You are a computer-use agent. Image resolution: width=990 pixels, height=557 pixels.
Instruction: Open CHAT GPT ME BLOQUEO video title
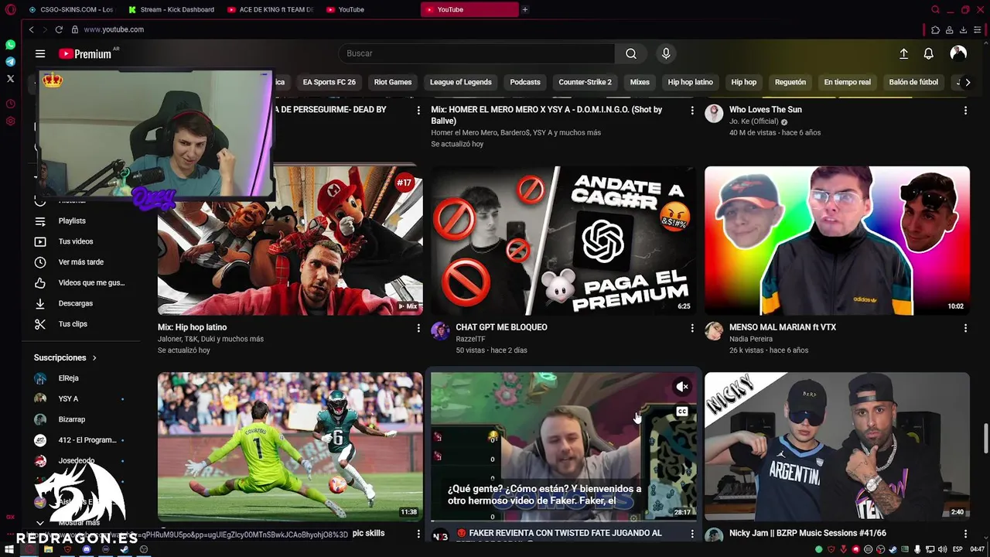coord(501,327)
